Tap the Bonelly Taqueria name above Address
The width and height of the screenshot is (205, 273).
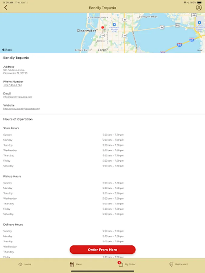point(16,58)
